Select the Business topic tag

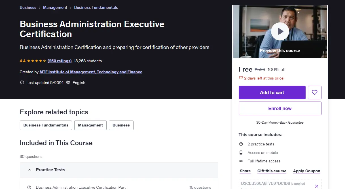pos(121,125)
